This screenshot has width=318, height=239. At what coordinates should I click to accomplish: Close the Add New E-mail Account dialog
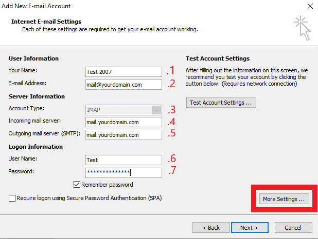pos(310,6)
